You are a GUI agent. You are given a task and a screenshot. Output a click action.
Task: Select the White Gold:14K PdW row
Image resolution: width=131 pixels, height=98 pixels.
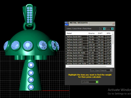pos(88,63)
